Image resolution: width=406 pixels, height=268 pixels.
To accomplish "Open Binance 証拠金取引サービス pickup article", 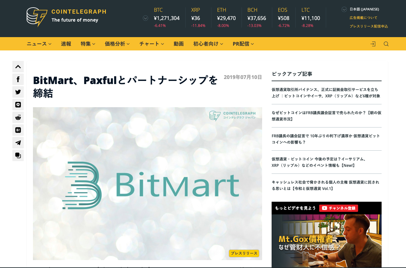I will tap(326, 93).
